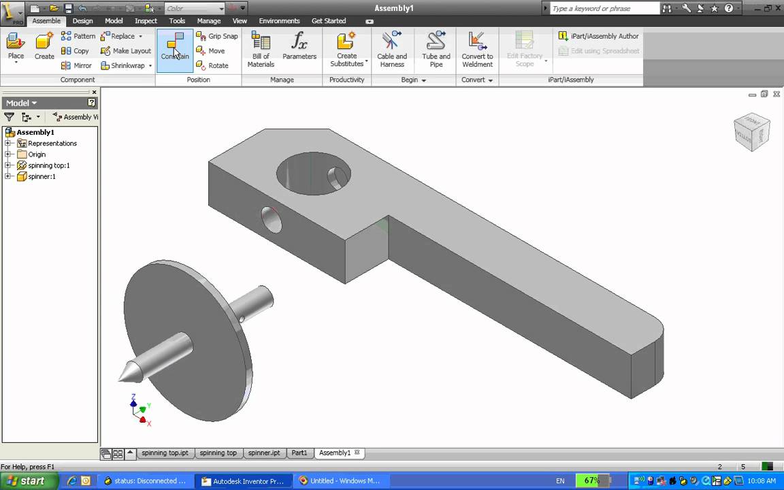Select the Pattern component tool
The height and width of the screenshot is (490, 784).
click(x=78, y=36)
